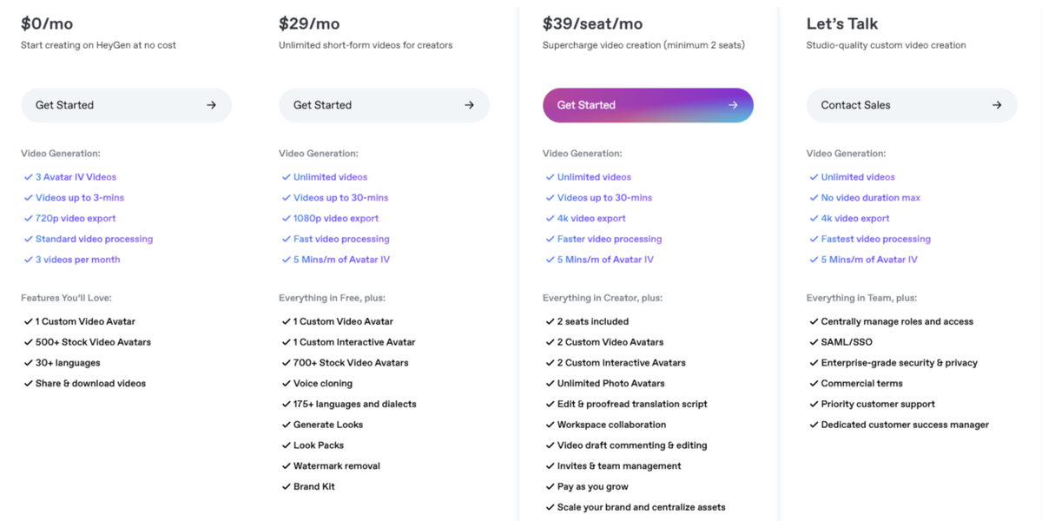
Task: Select the $0/mo plan heading
Action: (x=47, y=23)
